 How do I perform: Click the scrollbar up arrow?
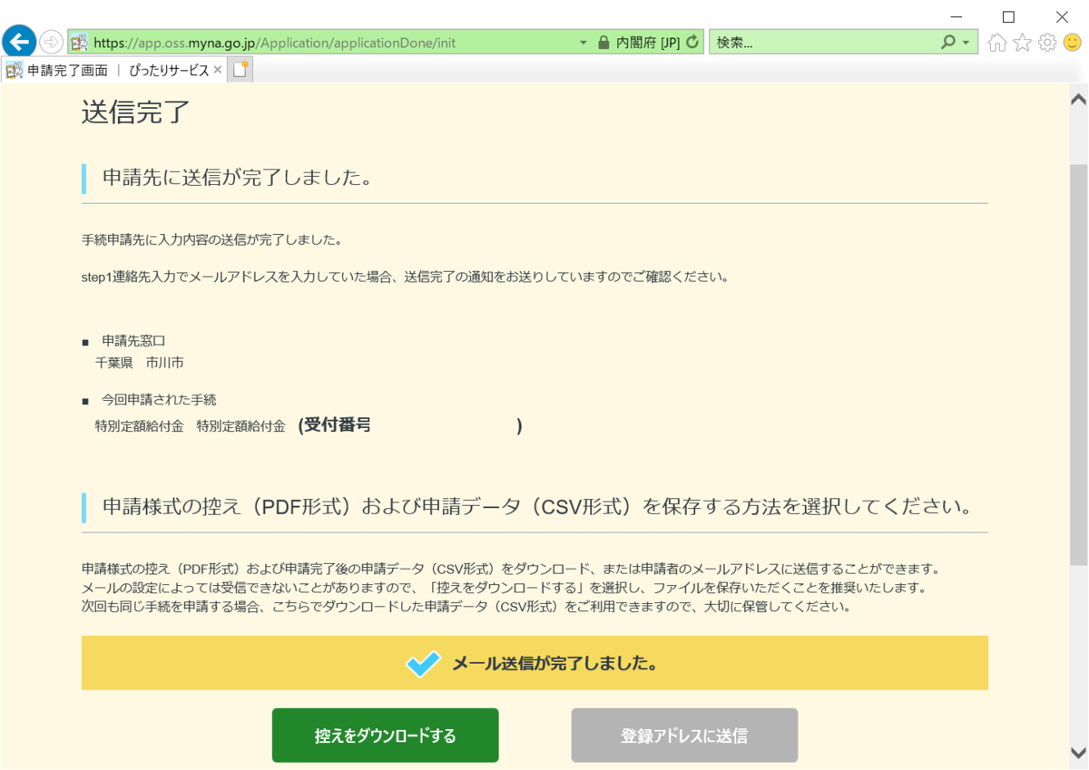coord(1078,98)
